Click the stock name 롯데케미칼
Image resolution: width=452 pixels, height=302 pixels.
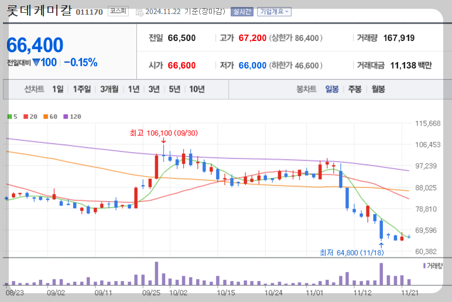[39, 10]
